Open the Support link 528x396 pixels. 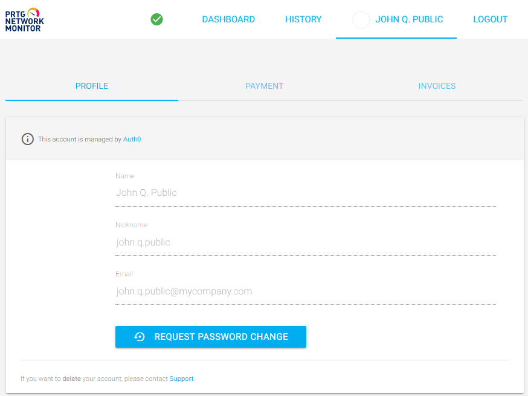point(181,378)
